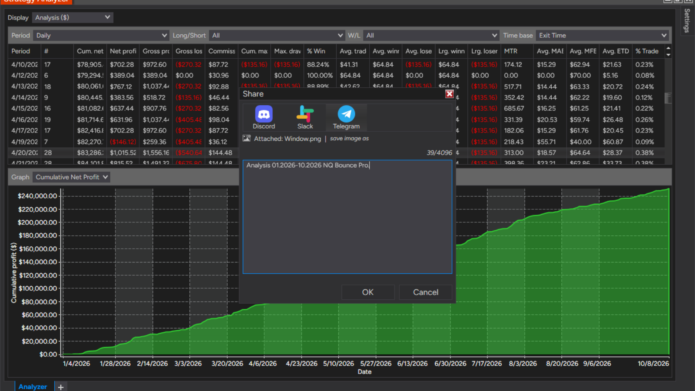The width and height of the screenshot is (695, 391).
Task: Add a new tab with plus button
Action: pos(61,387)
